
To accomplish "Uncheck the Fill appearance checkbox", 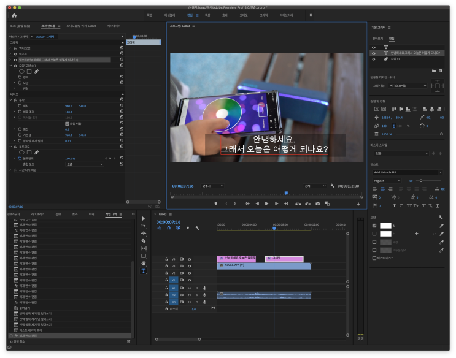I will [x=374, y=226].
